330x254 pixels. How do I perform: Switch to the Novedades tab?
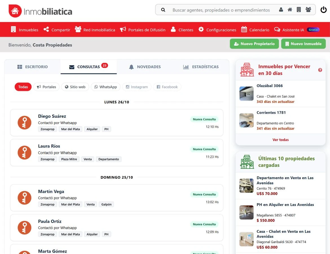[145, 67]
